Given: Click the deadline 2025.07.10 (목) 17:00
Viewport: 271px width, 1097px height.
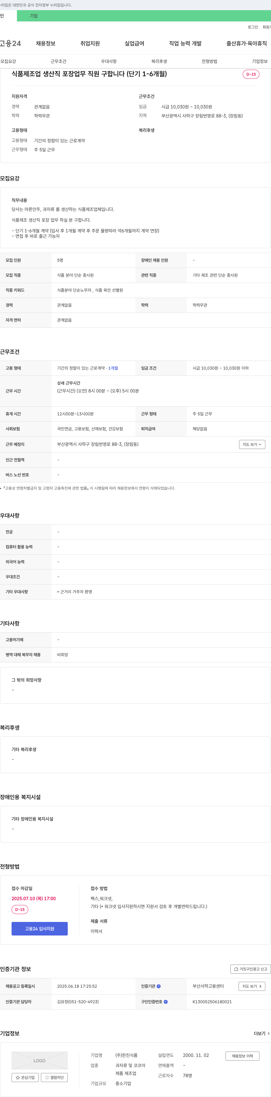Looking at the screenshot, I should pos(34,898).
